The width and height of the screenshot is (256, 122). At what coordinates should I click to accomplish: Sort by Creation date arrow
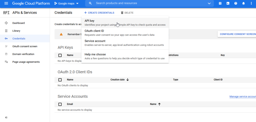[x=127, y=80]
